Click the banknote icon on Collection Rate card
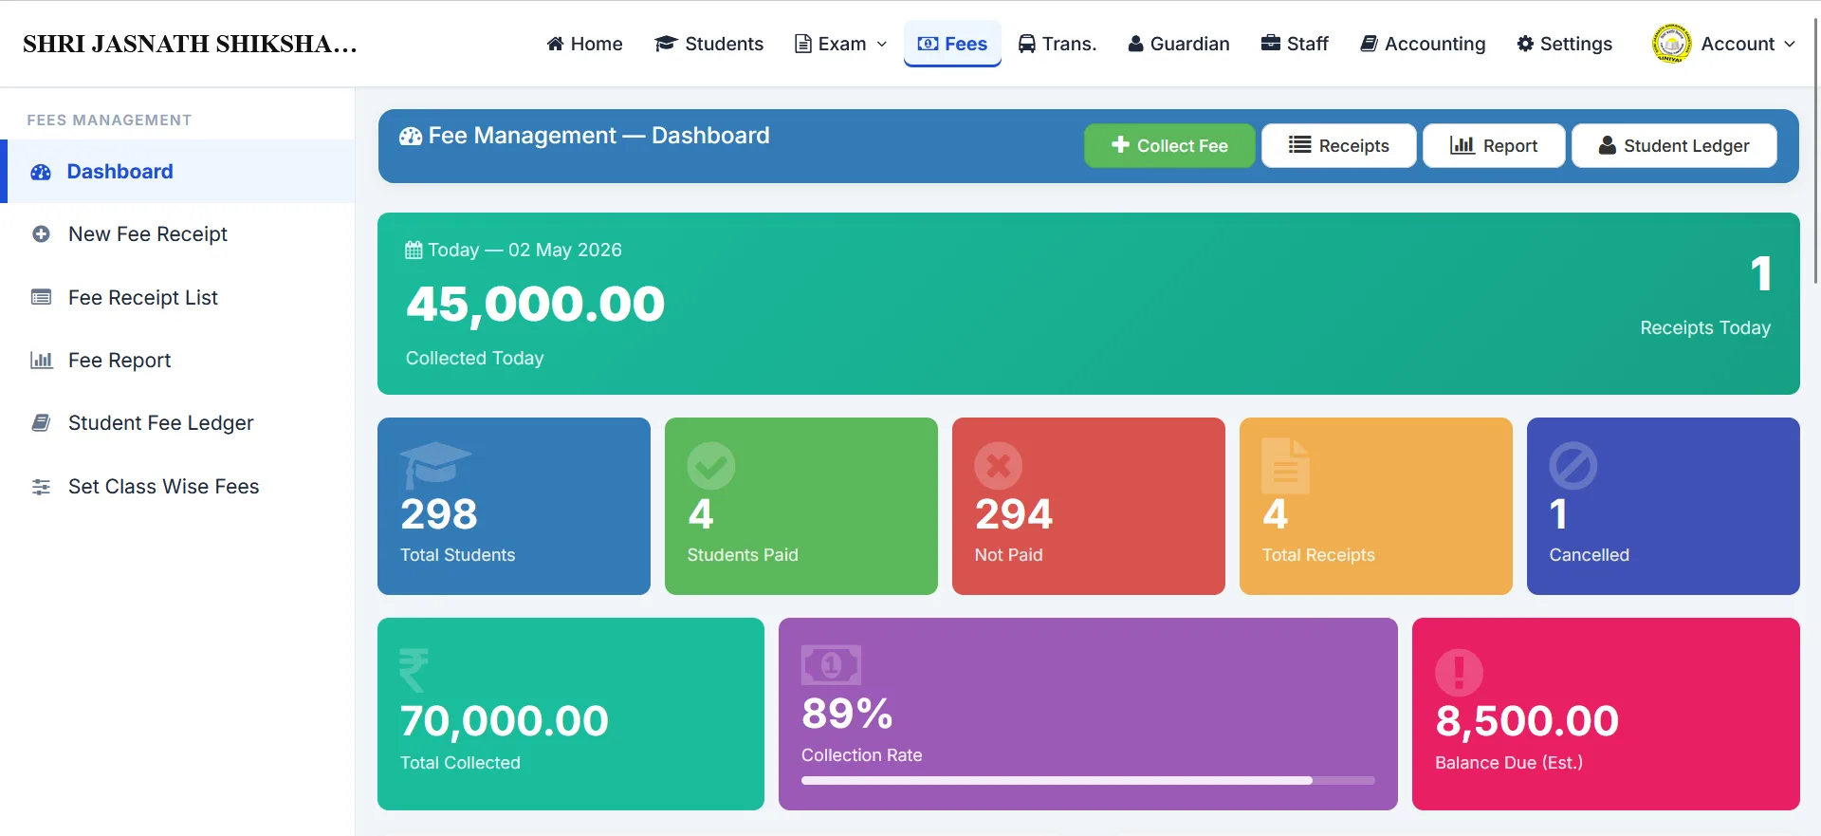1821x836 pixels. point(831,665)
